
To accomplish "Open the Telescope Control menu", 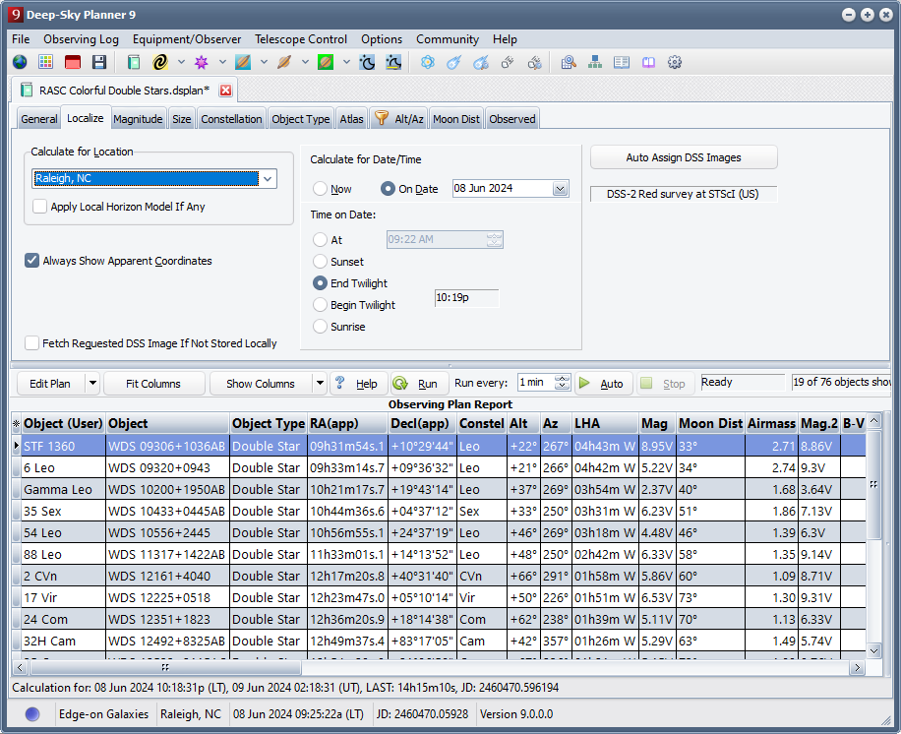I will (x=300, y=39).
